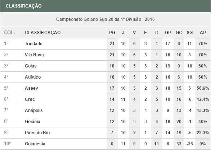The width and height of the screenshot is (211, 150).
Task: Select the Campeonato Goiano Sub-20 table title
Action: click(106, 19)
